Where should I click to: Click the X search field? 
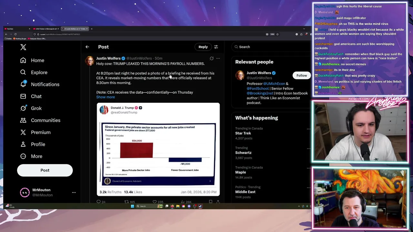click(271, 47)
